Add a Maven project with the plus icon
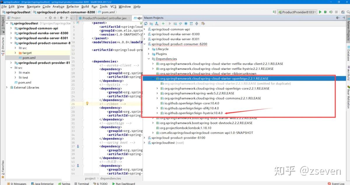This screenshot has height=185, width=350. click(x=163, y=24)
